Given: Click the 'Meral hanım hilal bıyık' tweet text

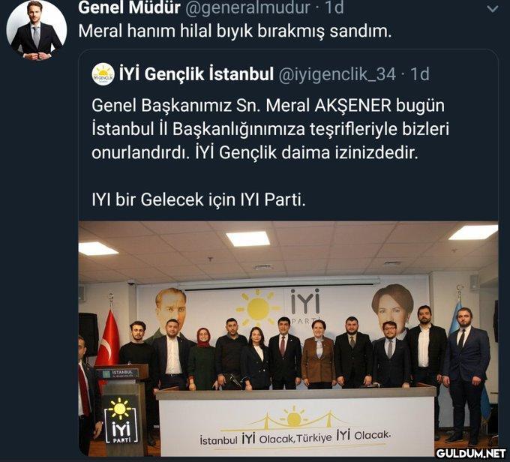Looking at the screenshot, I should [235, 31].
